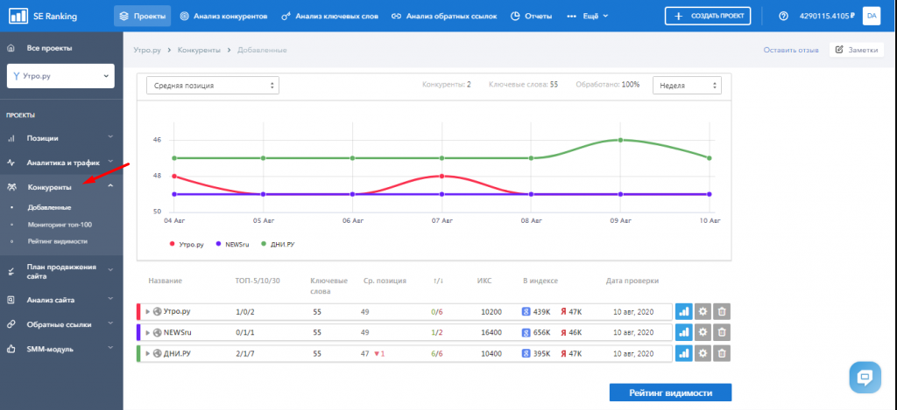Open settings gear for NEWSru row
897x410 pixels.
coord(703,332)
